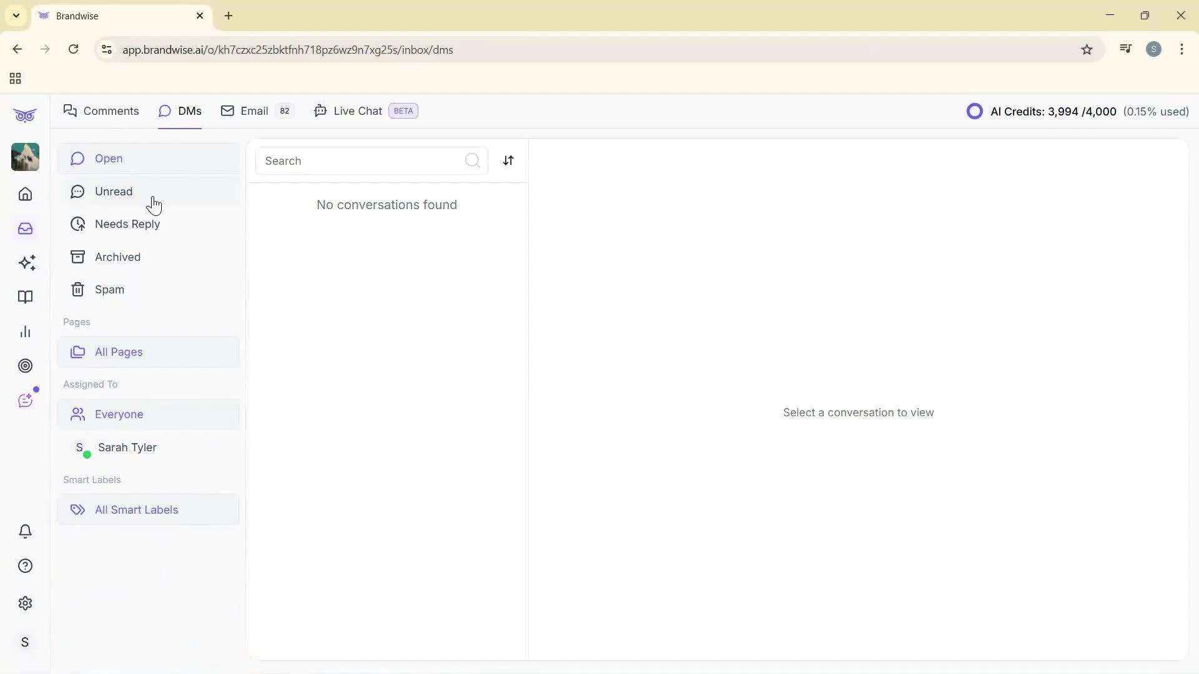
Task: Open the help question mark icon
Action: click(x=25, y=565)
